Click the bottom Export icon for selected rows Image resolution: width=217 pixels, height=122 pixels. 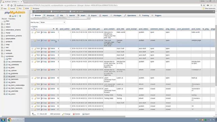coord(83,114)
